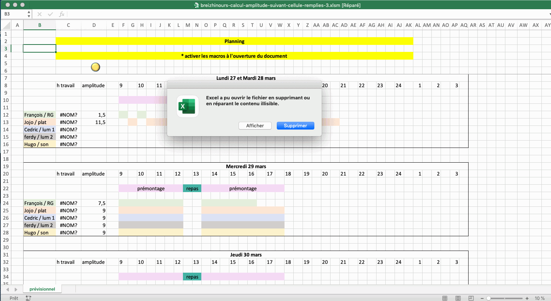This screenshot has height=301, width=551.
Task: Switch to Page Layout view icon
Action: click(x=458, y=298)
